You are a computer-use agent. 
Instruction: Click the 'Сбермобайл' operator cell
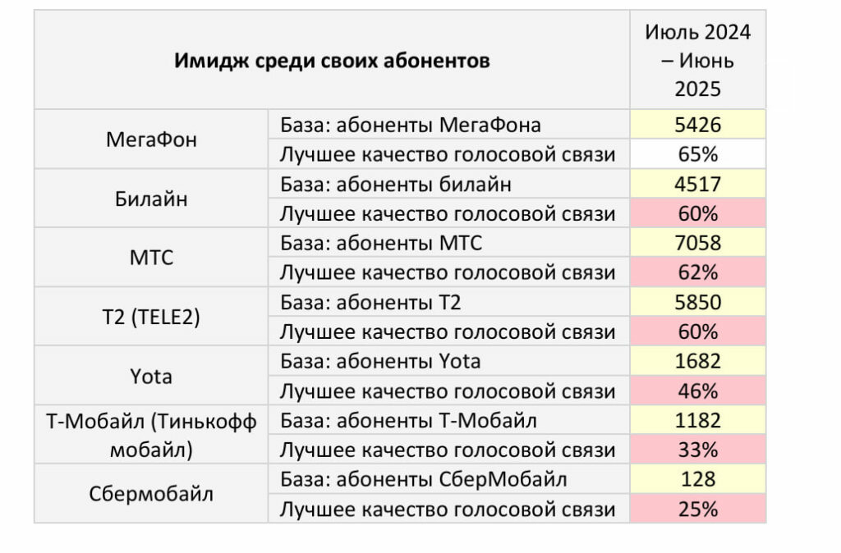(151, 494)
